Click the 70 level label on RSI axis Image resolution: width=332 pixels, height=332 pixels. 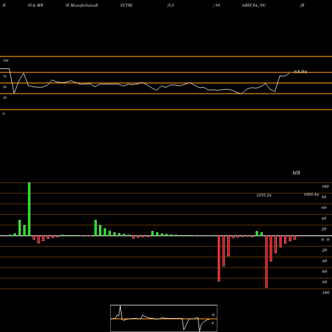pyautogui.click(x=5, y=76)
